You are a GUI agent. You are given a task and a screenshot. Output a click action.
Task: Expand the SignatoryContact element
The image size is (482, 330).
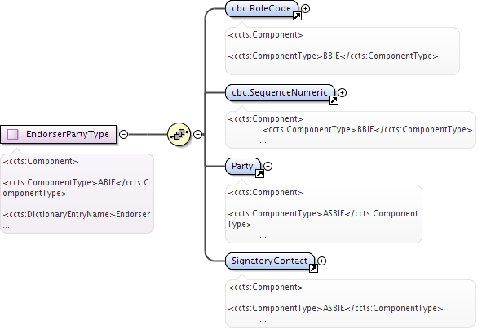pyautogui.click(x=321, y=261)
